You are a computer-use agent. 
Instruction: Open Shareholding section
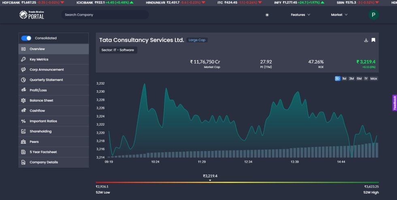[53, 131]
